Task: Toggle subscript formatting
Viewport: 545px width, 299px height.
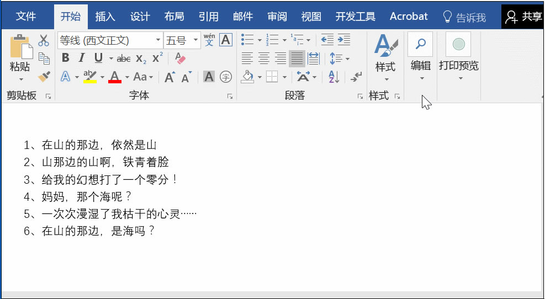Action: tap(141, 58)
